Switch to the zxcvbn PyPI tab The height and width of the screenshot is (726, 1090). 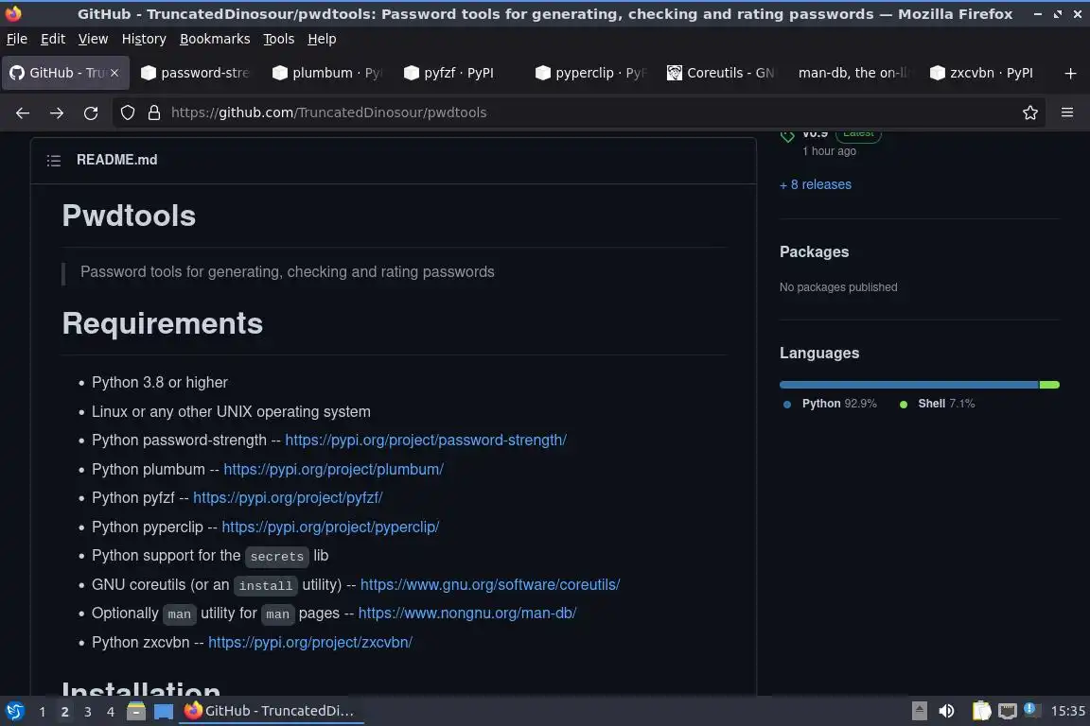point(986,73)
